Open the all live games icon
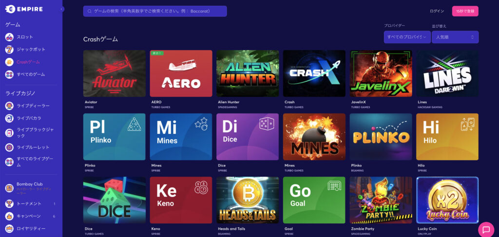 pos(9,162)
